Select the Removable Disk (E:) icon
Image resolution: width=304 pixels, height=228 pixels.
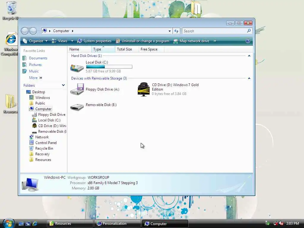coord(77,107)
